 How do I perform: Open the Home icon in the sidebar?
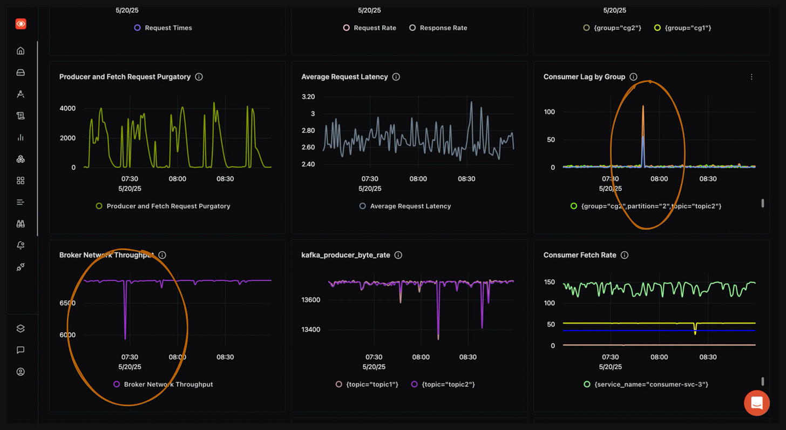(x=21, y=50)
